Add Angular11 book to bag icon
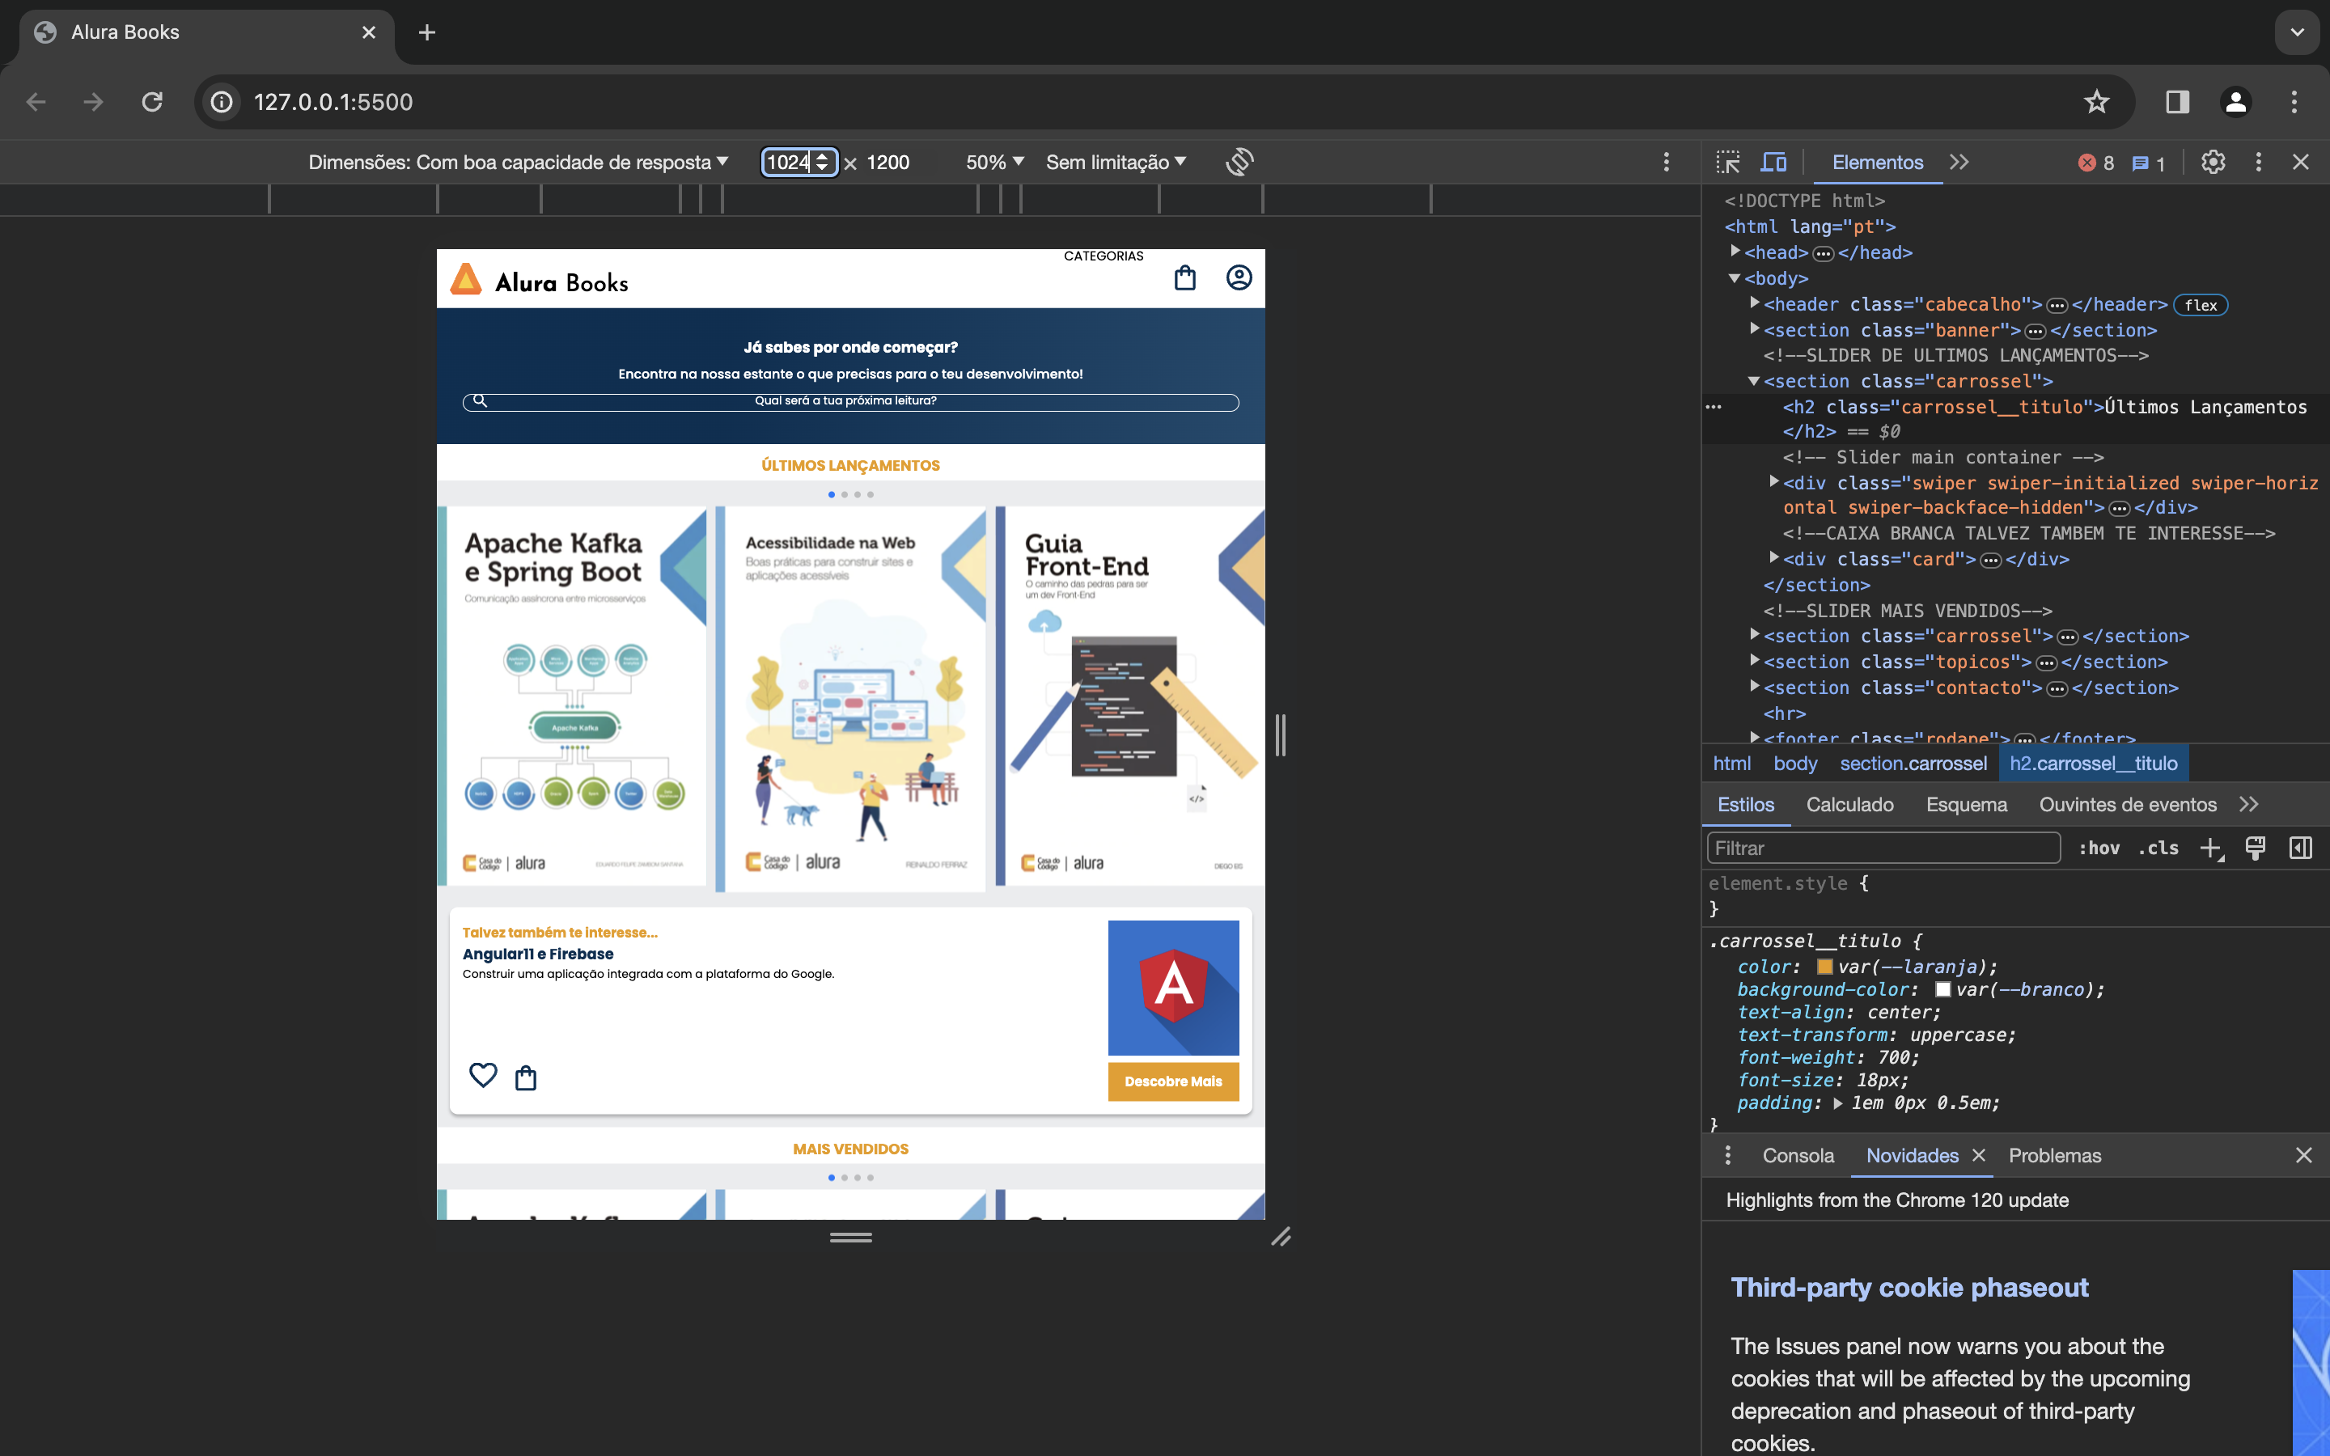Viewport: 2330px width, 1456px height. click(x=526, y=1077)
